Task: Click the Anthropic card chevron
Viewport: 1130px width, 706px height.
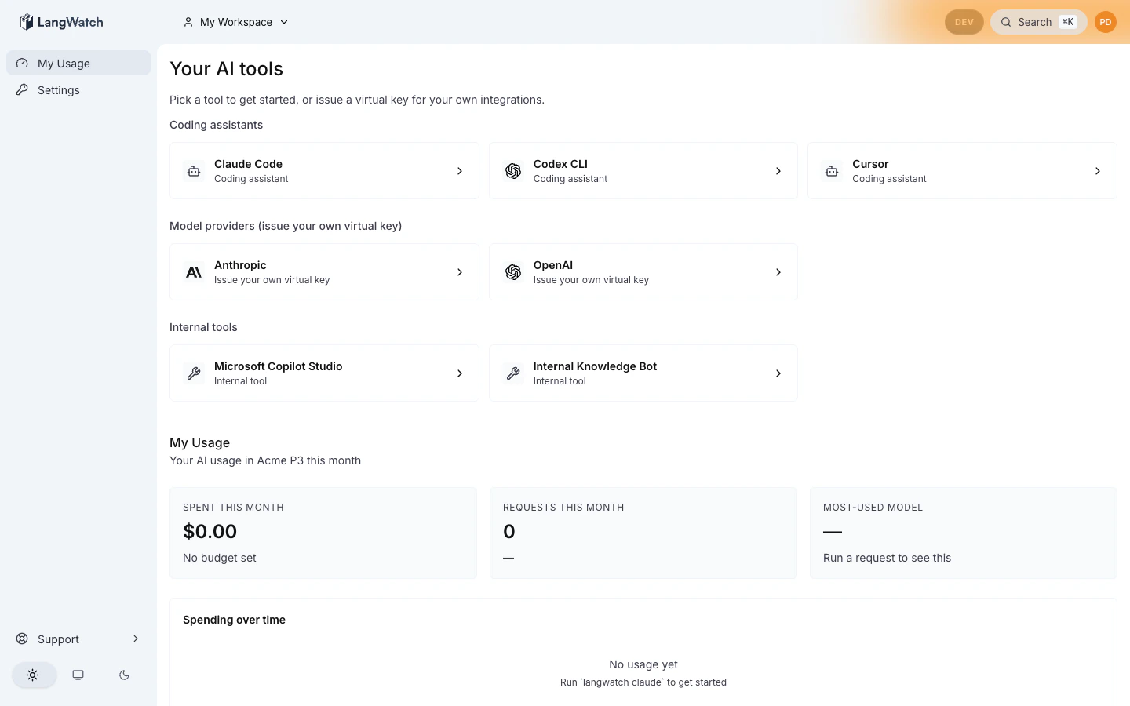Action: click(x=460, y=272)
